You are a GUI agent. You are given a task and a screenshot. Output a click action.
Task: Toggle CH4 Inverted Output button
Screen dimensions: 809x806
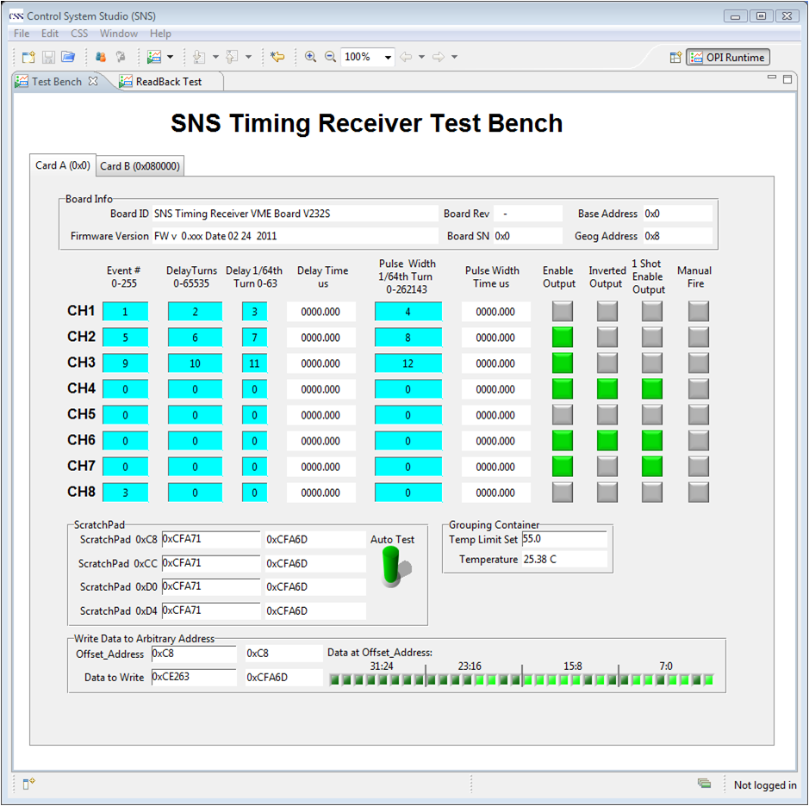click(x=607, y=389)
